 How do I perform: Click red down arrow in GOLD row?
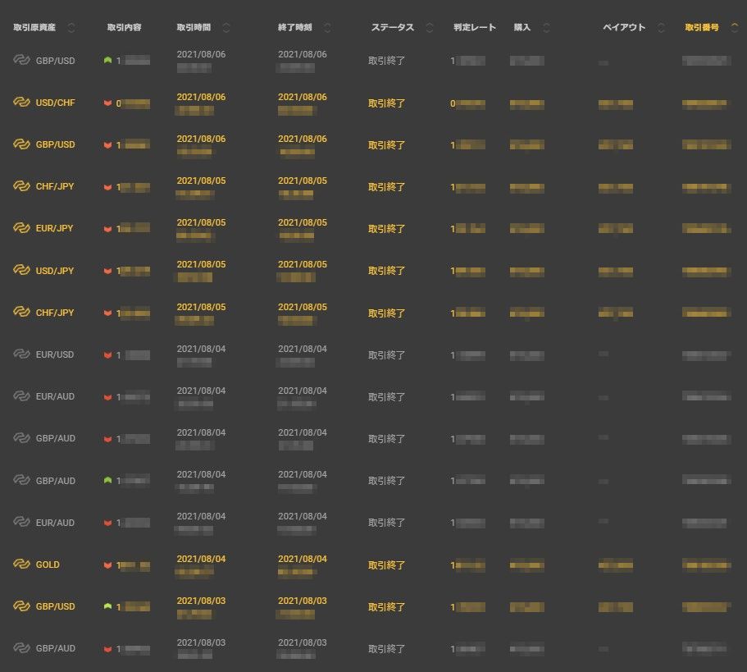coord(107,565)
